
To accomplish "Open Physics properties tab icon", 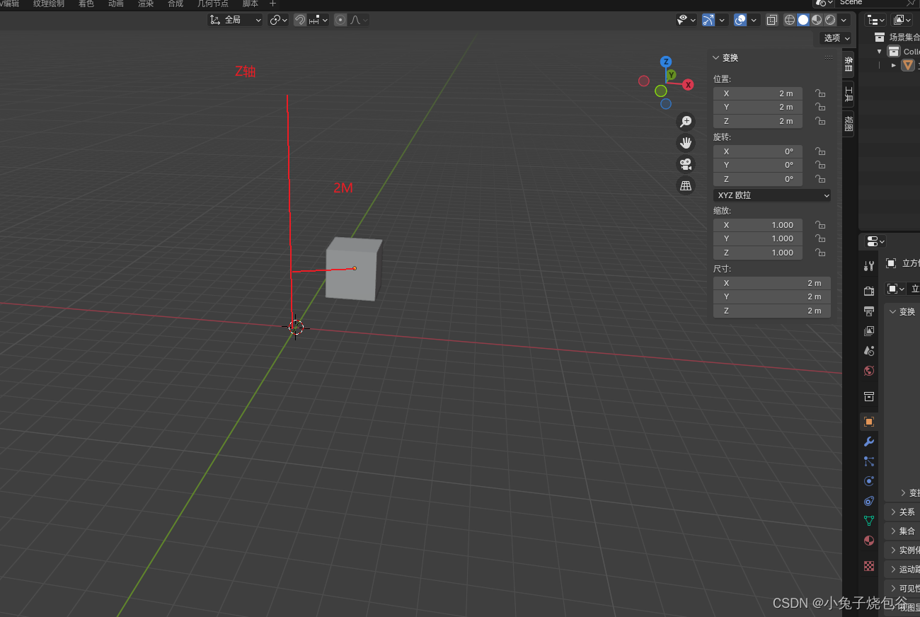I will (x=869, y=480).
